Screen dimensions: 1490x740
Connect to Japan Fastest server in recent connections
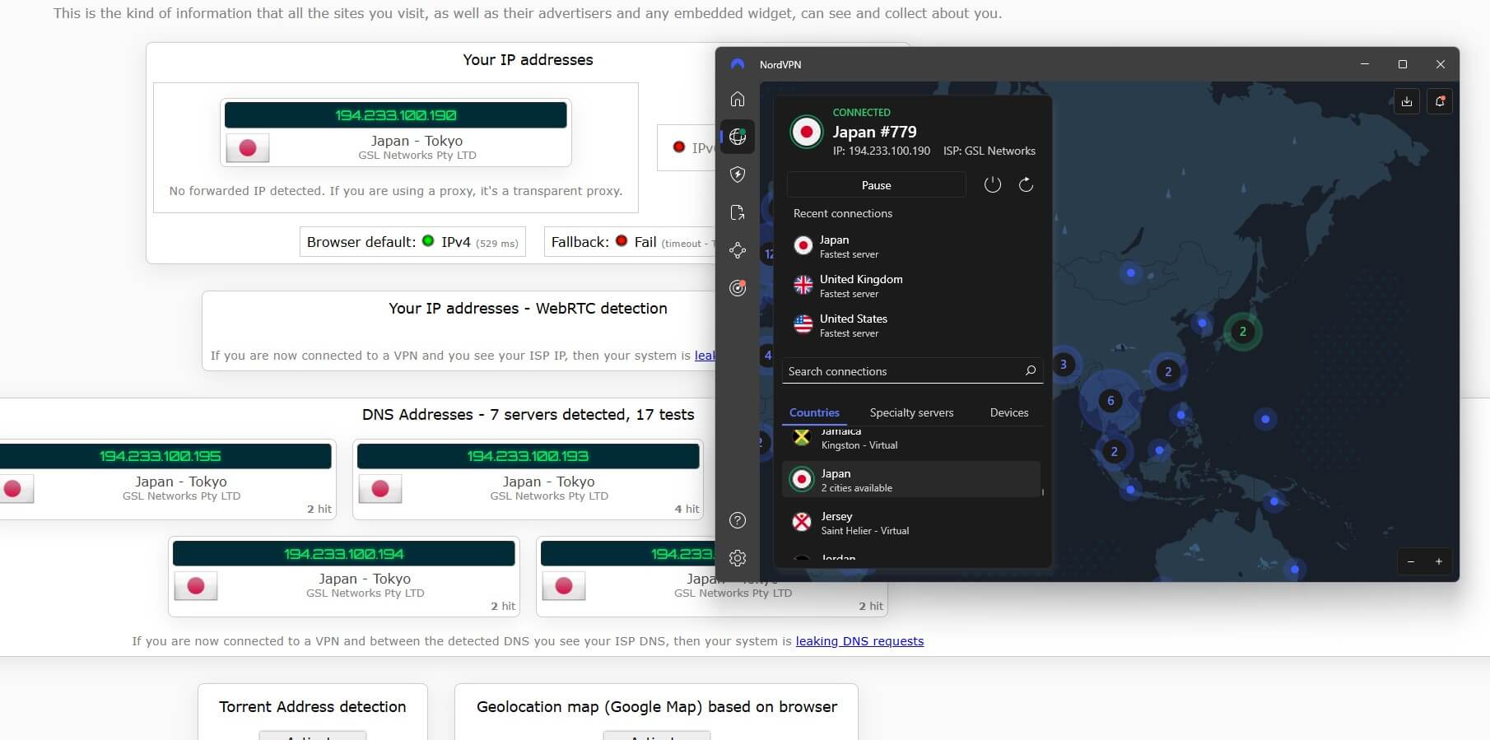pyautogui.click(x=912, y=246)
